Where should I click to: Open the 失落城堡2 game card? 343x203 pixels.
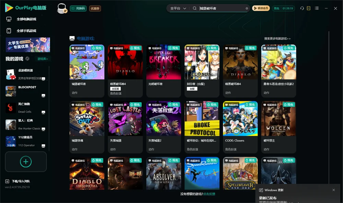pyautogui.click(x=164, y=127)
